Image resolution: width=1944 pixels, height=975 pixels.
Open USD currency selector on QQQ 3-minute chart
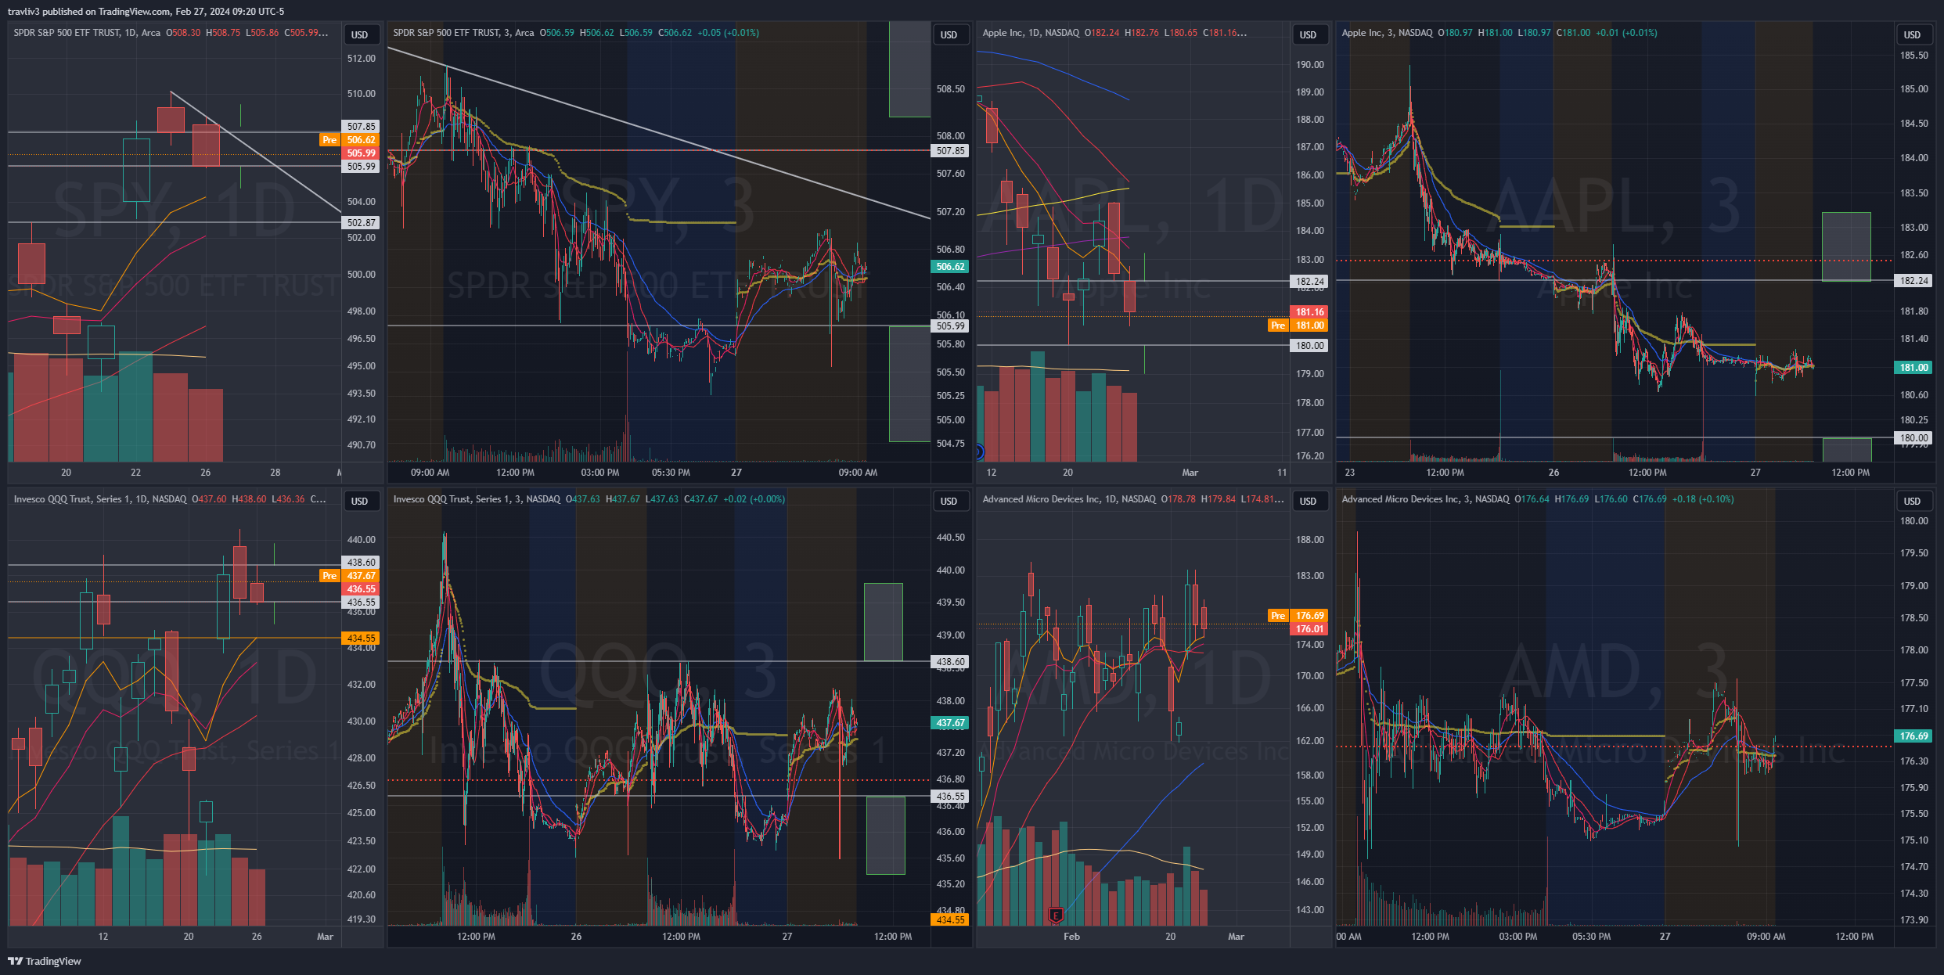(x=949, y=501)
